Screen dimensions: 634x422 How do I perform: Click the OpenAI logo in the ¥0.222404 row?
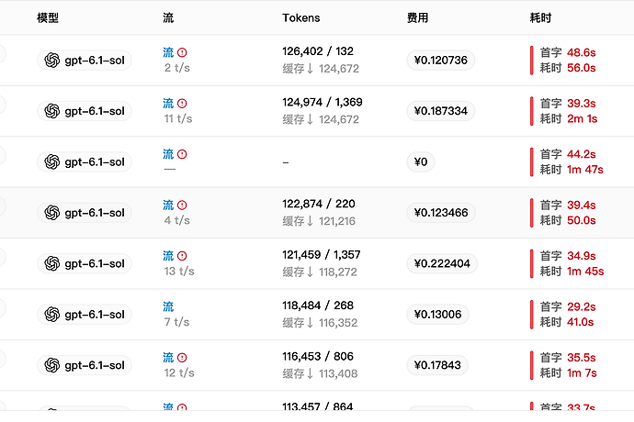pos(52,263)
